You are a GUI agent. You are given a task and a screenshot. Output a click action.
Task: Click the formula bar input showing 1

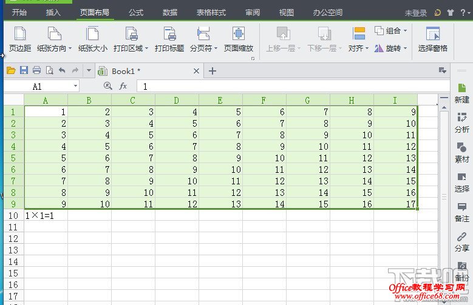coord(293,87)
